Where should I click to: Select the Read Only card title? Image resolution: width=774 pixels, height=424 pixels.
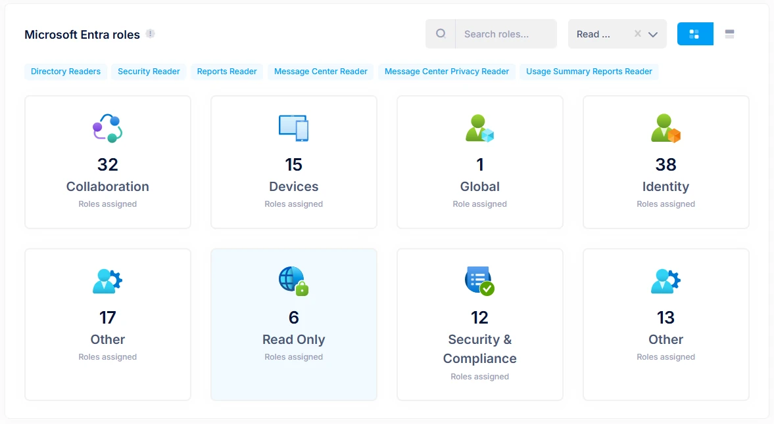294,340
